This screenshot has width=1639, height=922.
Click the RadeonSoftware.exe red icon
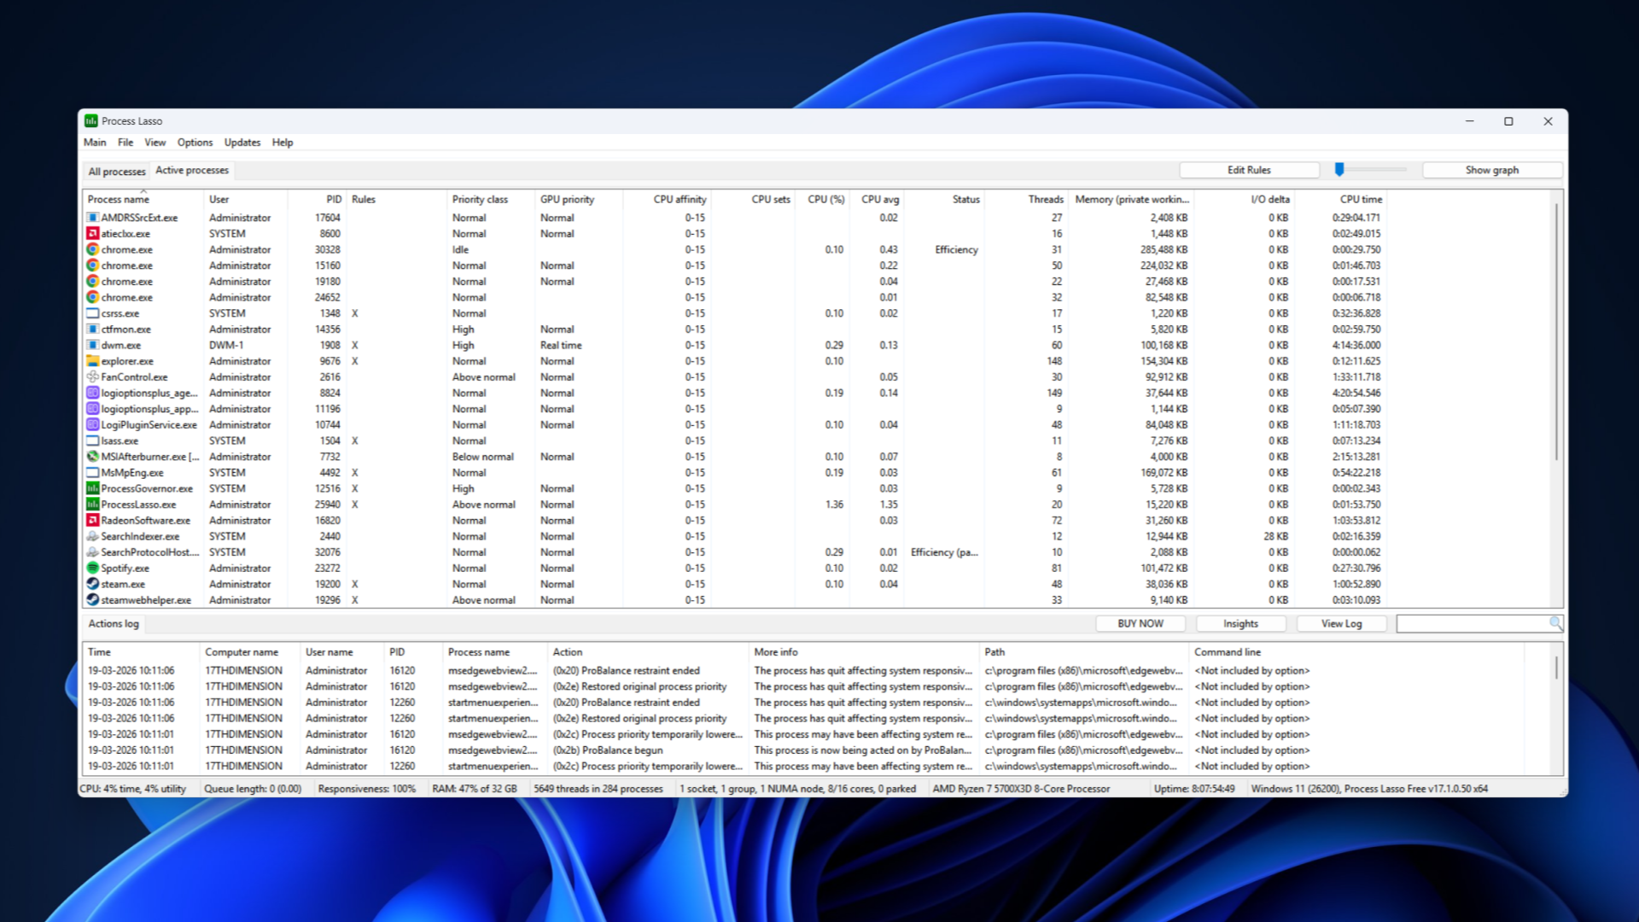93,520
